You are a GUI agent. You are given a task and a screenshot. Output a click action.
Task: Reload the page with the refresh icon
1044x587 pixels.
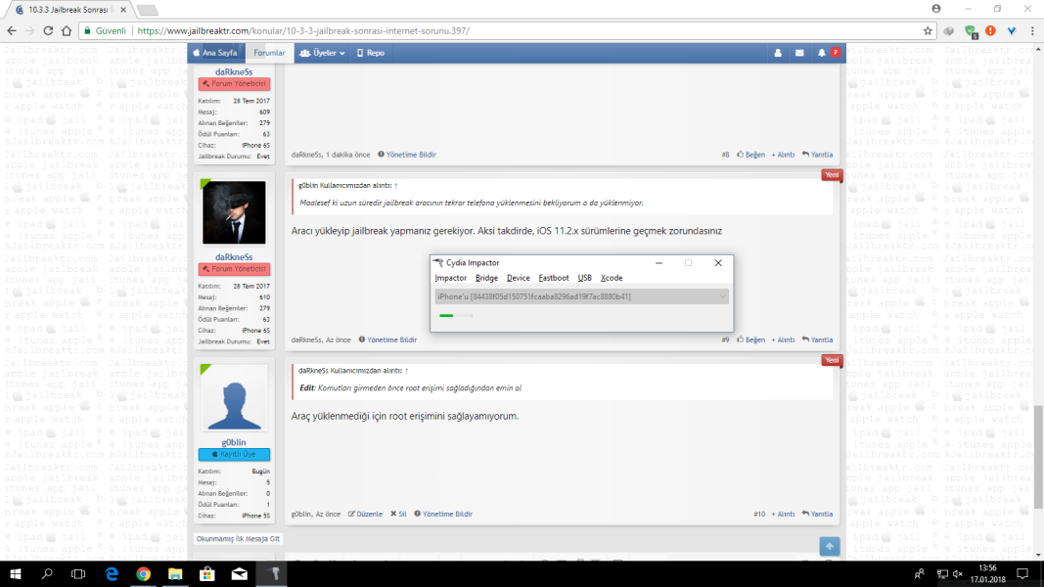66,30
